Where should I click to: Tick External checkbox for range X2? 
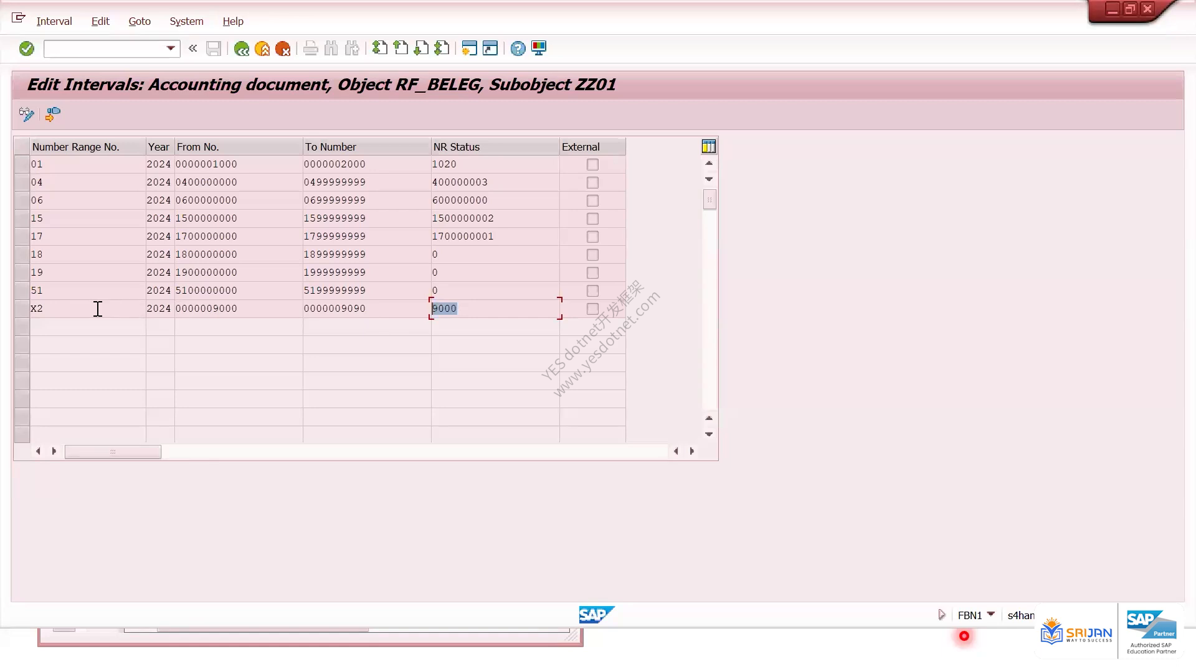click(x=592, y=309)
